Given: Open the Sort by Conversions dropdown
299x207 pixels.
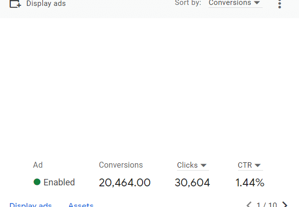Looking at the screenshot, I should (x=235, y=3).
